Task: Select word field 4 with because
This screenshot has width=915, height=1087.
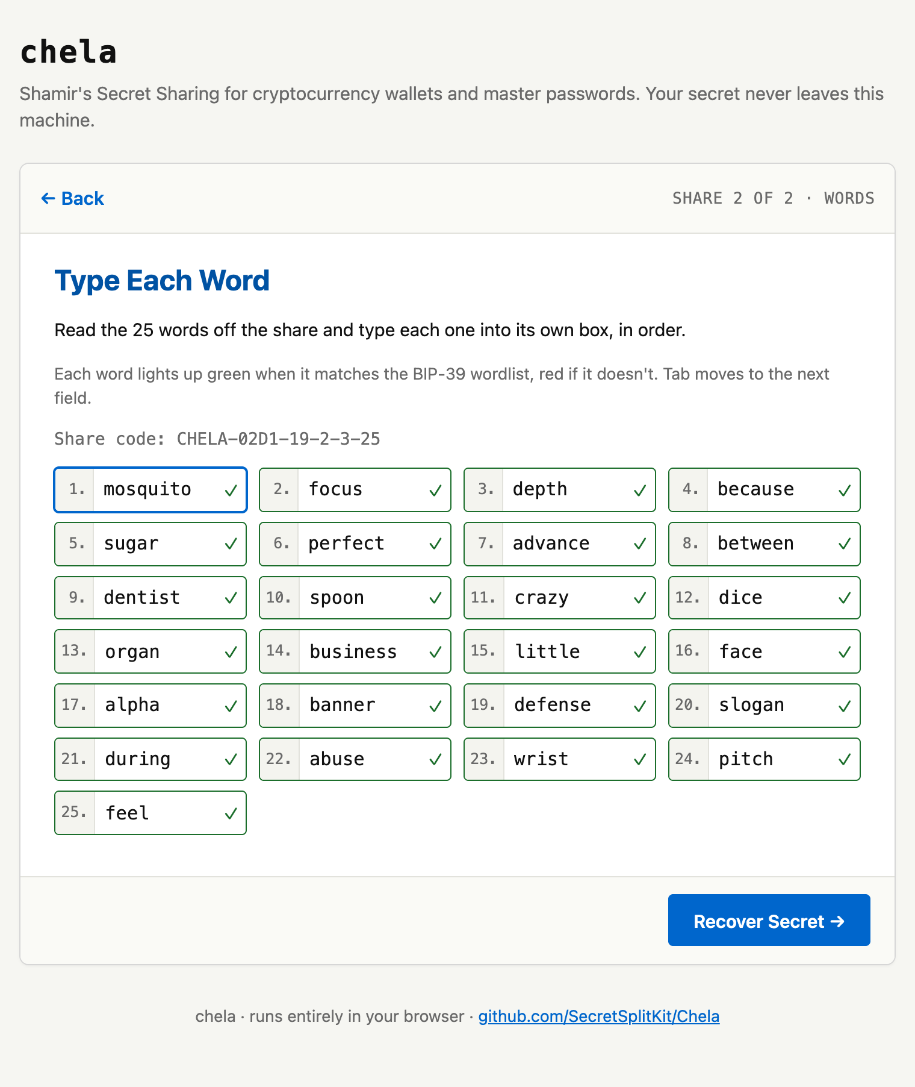Action: click(765, 490)
